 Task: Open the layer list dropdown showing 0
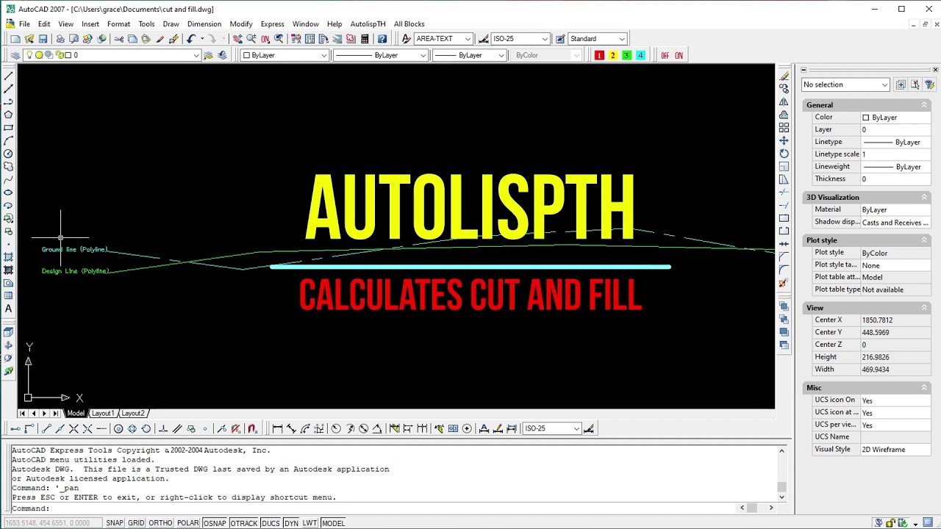[112, 55]
